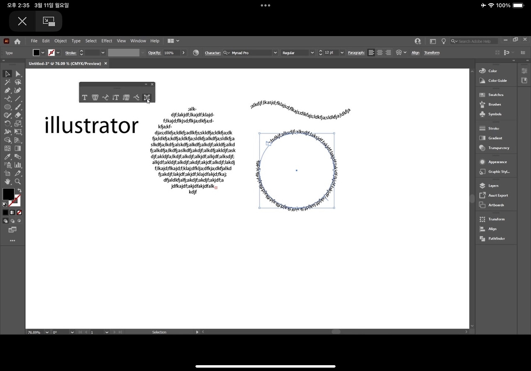Open the Object menu
This screenshot has width=531, height=371.
(61, 41)
